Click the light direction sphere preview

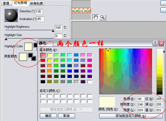click(11, 15)
